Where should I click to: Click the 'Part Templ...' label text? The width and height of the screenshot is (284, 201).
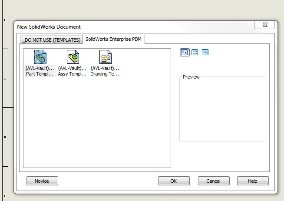pyautogui.click(x=40, y=74)
